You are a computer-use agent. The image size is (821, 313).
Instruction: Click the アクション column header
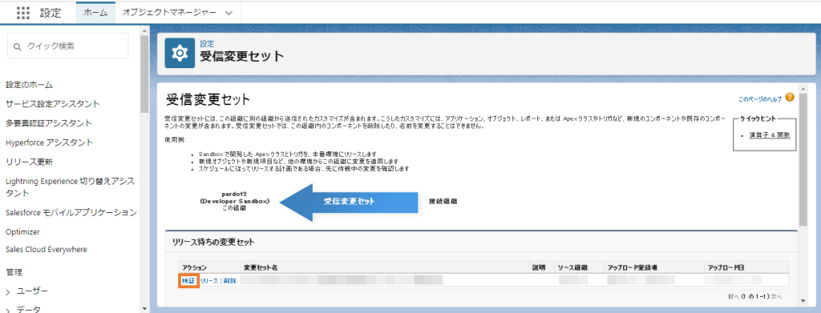(x=194, y=267)
